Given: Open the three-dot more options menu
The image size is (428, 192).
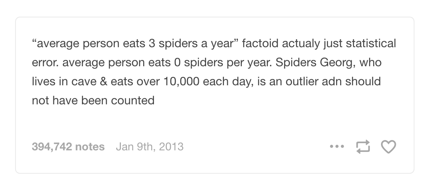Looking at the screenshot, I should [x=337, y=146].
